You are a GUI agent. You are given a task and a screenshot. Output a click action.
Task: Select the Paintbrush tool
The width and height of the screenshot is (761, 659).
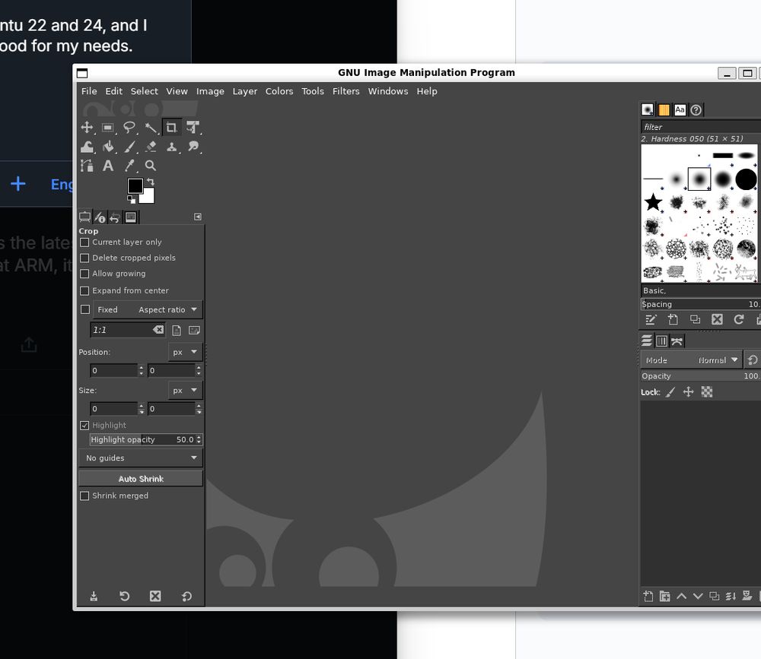129,147
